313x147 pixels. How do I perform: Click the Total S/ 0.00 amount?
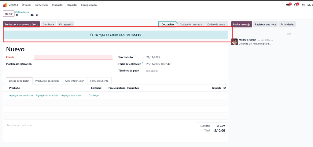(219, 131)
